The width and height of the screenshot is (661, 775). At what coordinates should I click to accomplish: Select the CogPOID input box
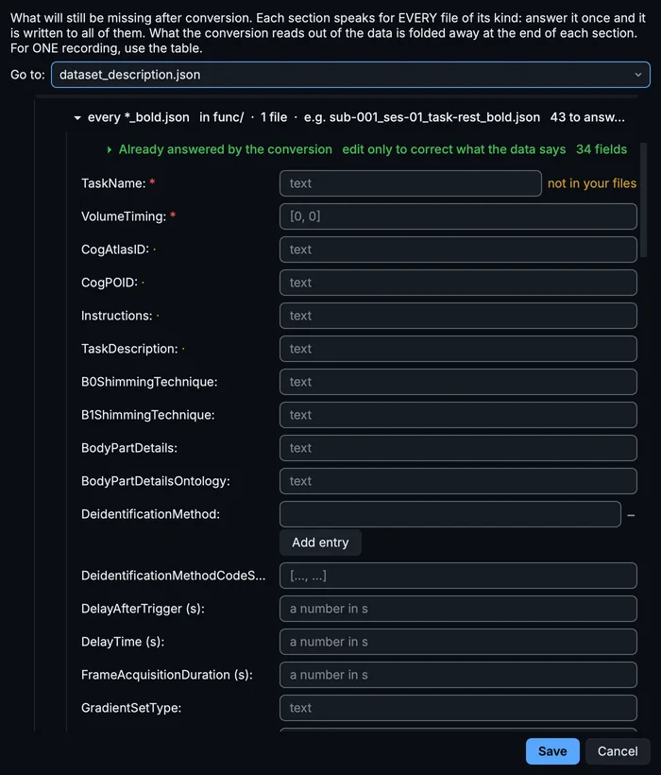(458, 283)
